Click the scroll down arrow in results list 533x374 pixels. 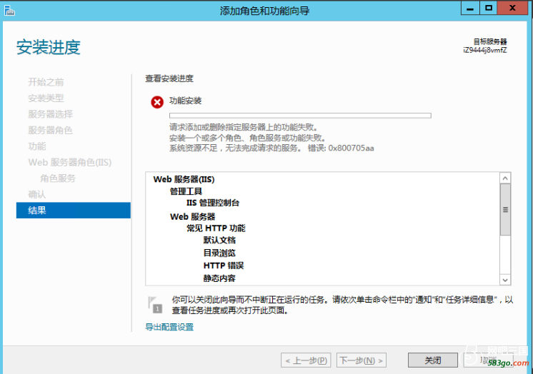pyautogui.click(x=505, y=280)
